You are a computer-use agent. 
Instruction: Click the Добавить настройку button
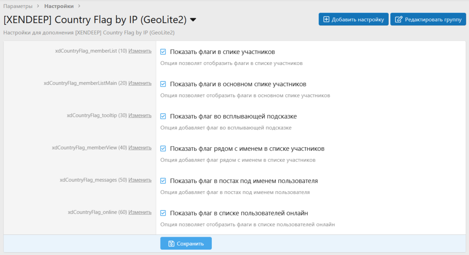pos(353,20)
